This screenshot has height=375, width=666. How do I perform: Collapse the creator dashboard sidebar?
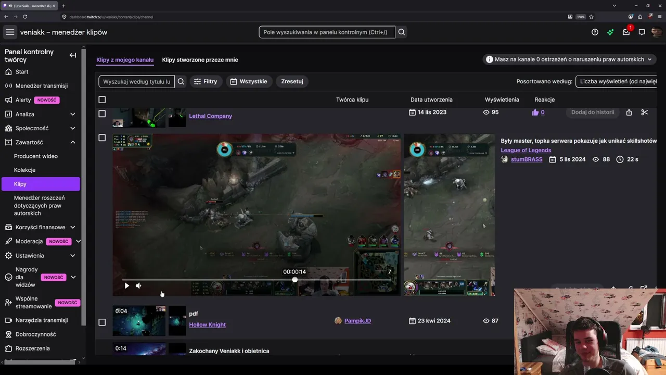coord(73,55)
